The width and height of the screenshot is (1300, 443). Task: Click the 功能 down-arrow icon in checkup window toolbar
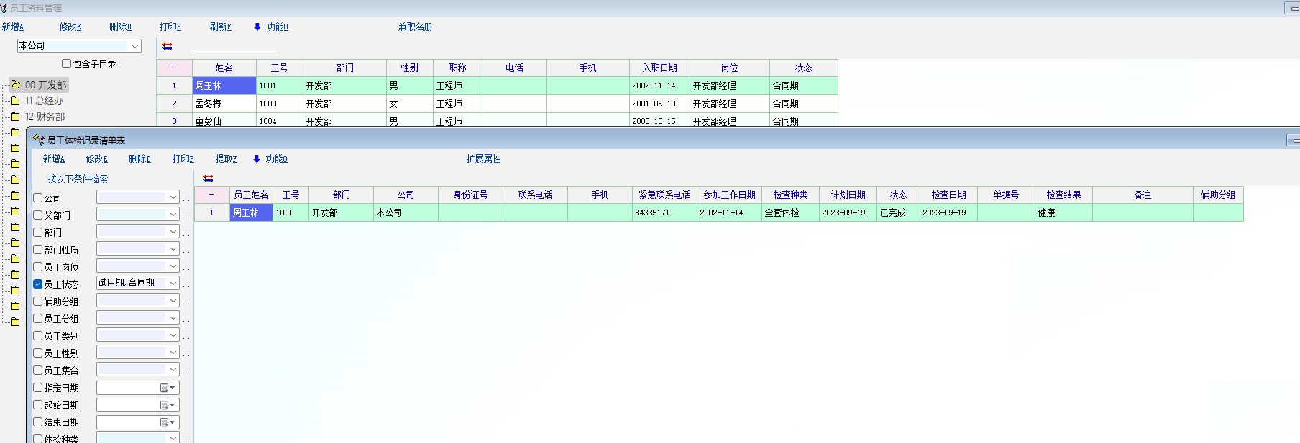(256, 159)
